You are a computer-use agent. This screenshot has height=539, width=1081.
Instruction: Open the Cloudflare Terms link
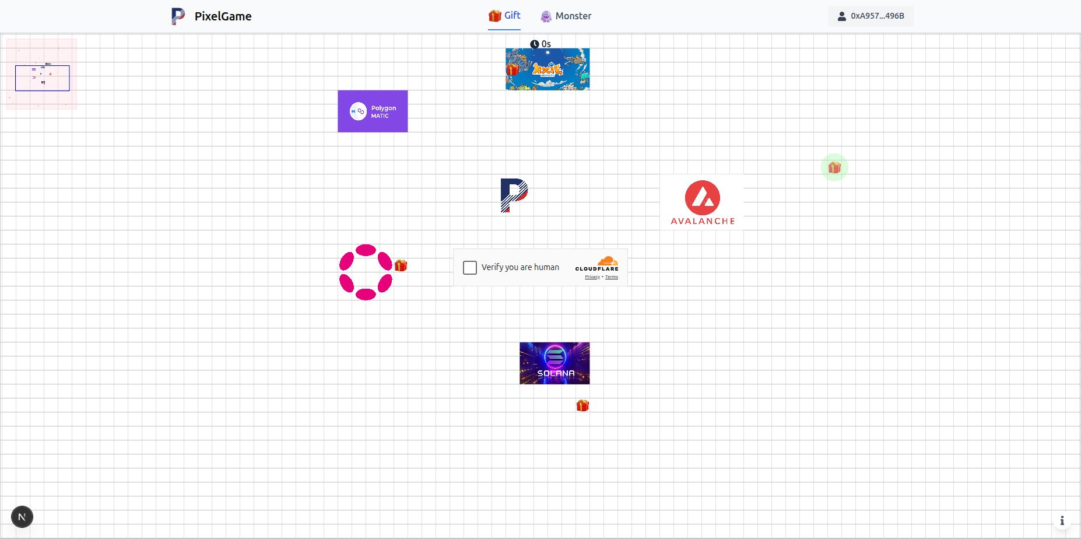pyautogui.click(x=612, y=277)
